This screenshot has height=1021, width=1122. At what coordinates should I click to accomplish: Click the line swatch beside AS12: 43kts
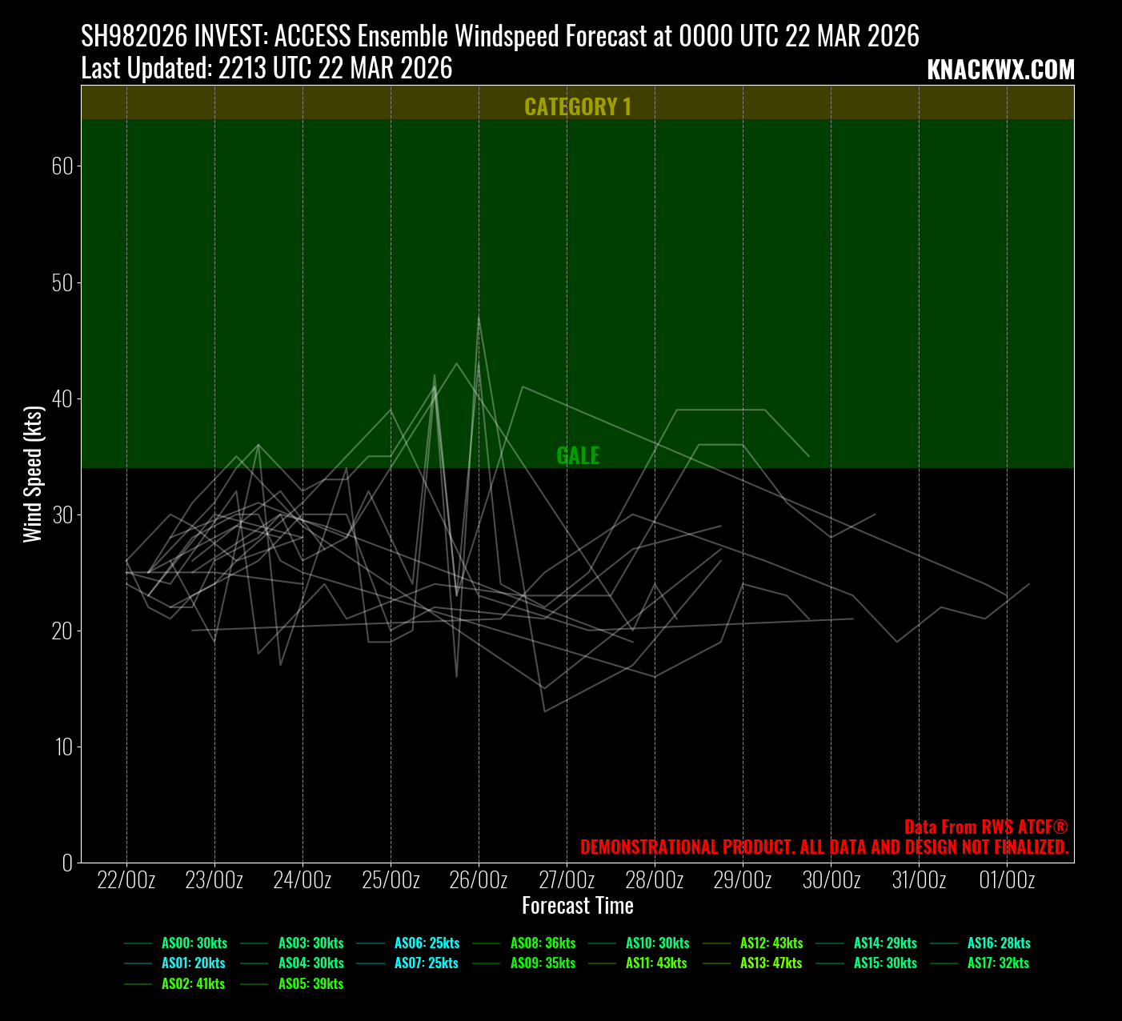click(716, 943)
